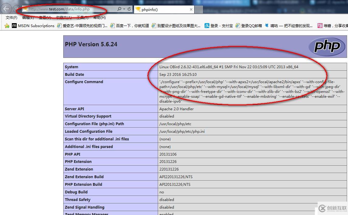Click the Zend Signal Handling label
The image size is (348, 215).
click(x=84, y=207)
